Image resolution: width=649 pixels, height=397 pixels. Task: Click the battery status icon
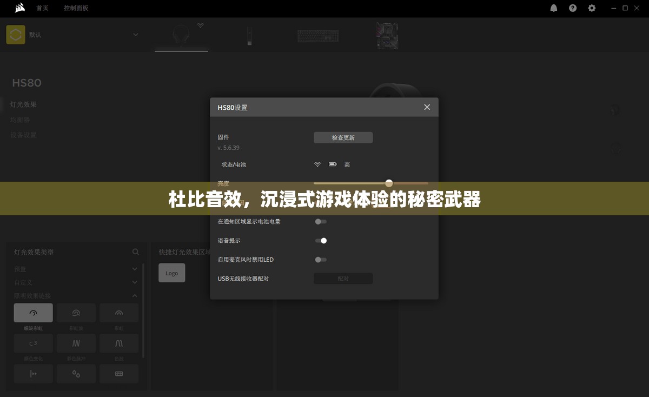pyautogui.click(x=332, y=164)
